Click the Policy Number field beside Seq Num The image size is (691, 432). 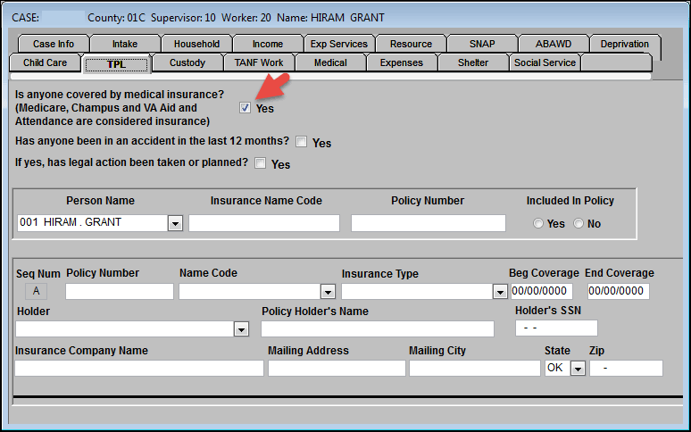coord(120,292)
